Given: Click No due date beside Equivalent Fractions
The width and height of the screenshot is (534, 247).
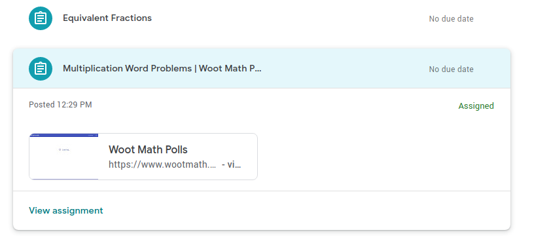Looking at the screenshot, I should (451, 19).
